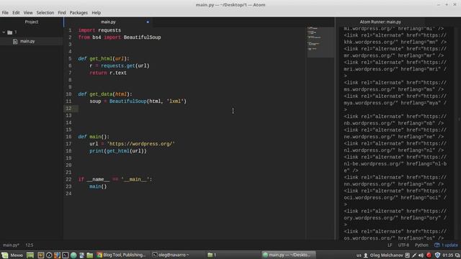Place cursor on 'import requests' line
Screen dimensions: 461x259
tap(99, 30)
